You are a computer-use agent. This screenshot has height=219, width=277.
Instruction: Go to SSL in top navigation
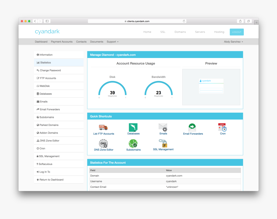click(x=163, y=32)
